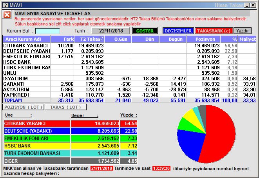Viewport: 259px width, 178px height.
Task: Sort by Pozisyon column header
Action: coord(203,39)
